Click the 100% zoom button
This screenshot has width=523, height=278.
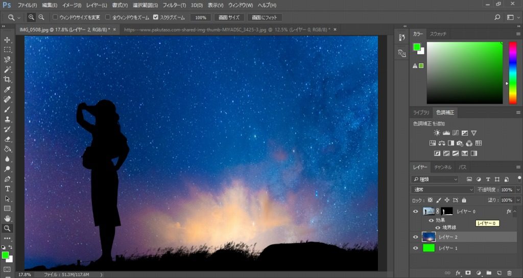click(x=200, y=17)
